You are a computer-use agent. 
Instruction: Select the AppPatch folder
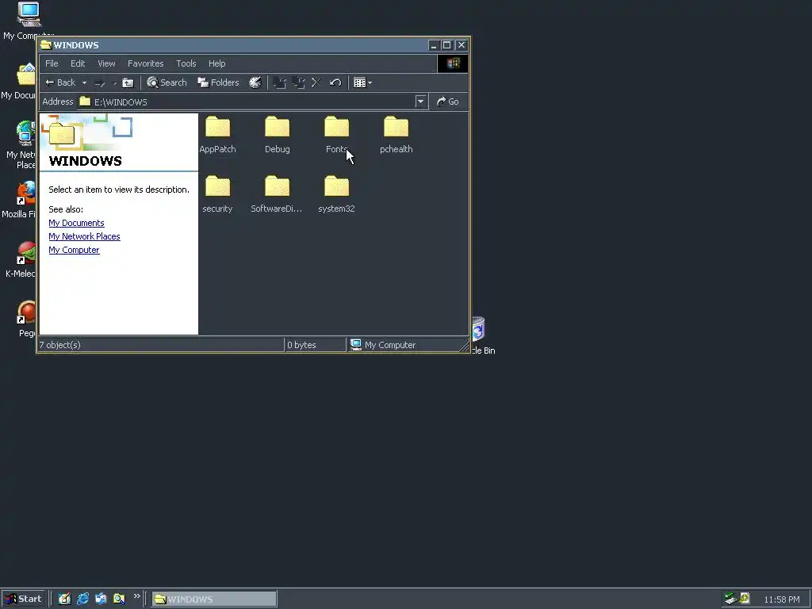(217, 135)
